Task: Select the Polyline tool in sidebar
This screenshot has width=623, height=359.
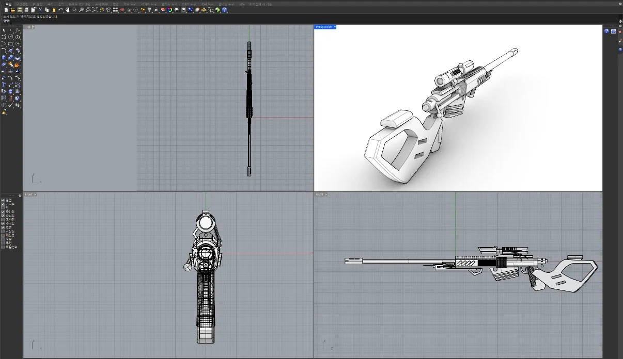Action: [17, 30]
